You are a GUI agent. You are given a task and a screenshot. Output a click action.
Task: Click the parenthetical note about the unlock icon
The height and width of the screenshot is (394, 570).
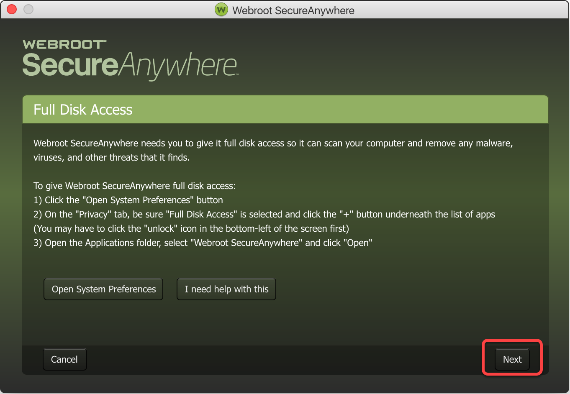pos(191,229)
